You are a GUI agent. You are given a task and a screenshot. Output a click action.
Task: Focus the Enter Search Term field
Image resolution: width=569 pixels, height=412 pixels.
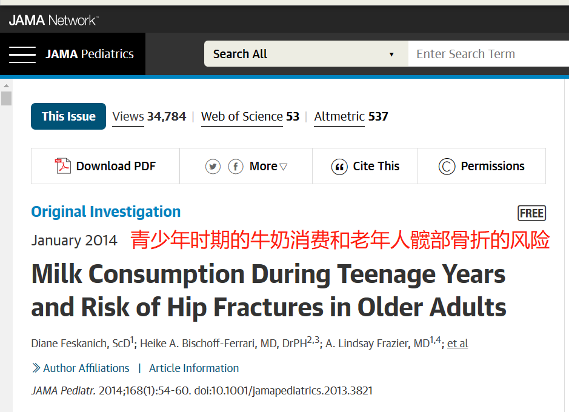(488, 54)
